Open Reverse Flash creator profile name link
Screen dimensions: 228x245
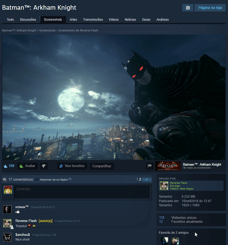click(x=178, y=183)
